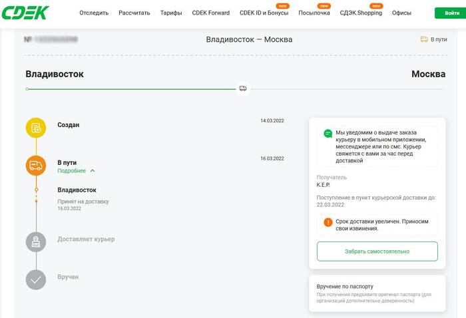466x318 pixels.
Task: Open the Рассчитать menu item
Action: pyautogui.click(x=134, y=13)
